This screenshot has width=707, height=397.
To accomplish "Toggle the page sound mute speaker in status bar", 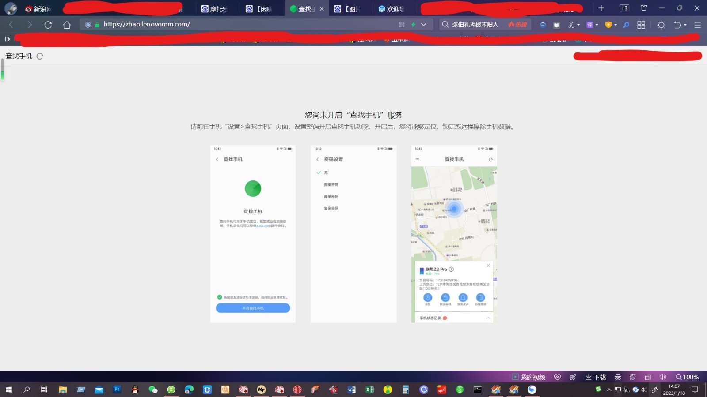I will (663, 377).
